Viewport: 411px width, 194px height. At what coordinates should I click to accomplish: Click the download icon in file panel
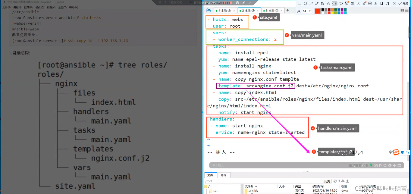[x=343, y=181]
